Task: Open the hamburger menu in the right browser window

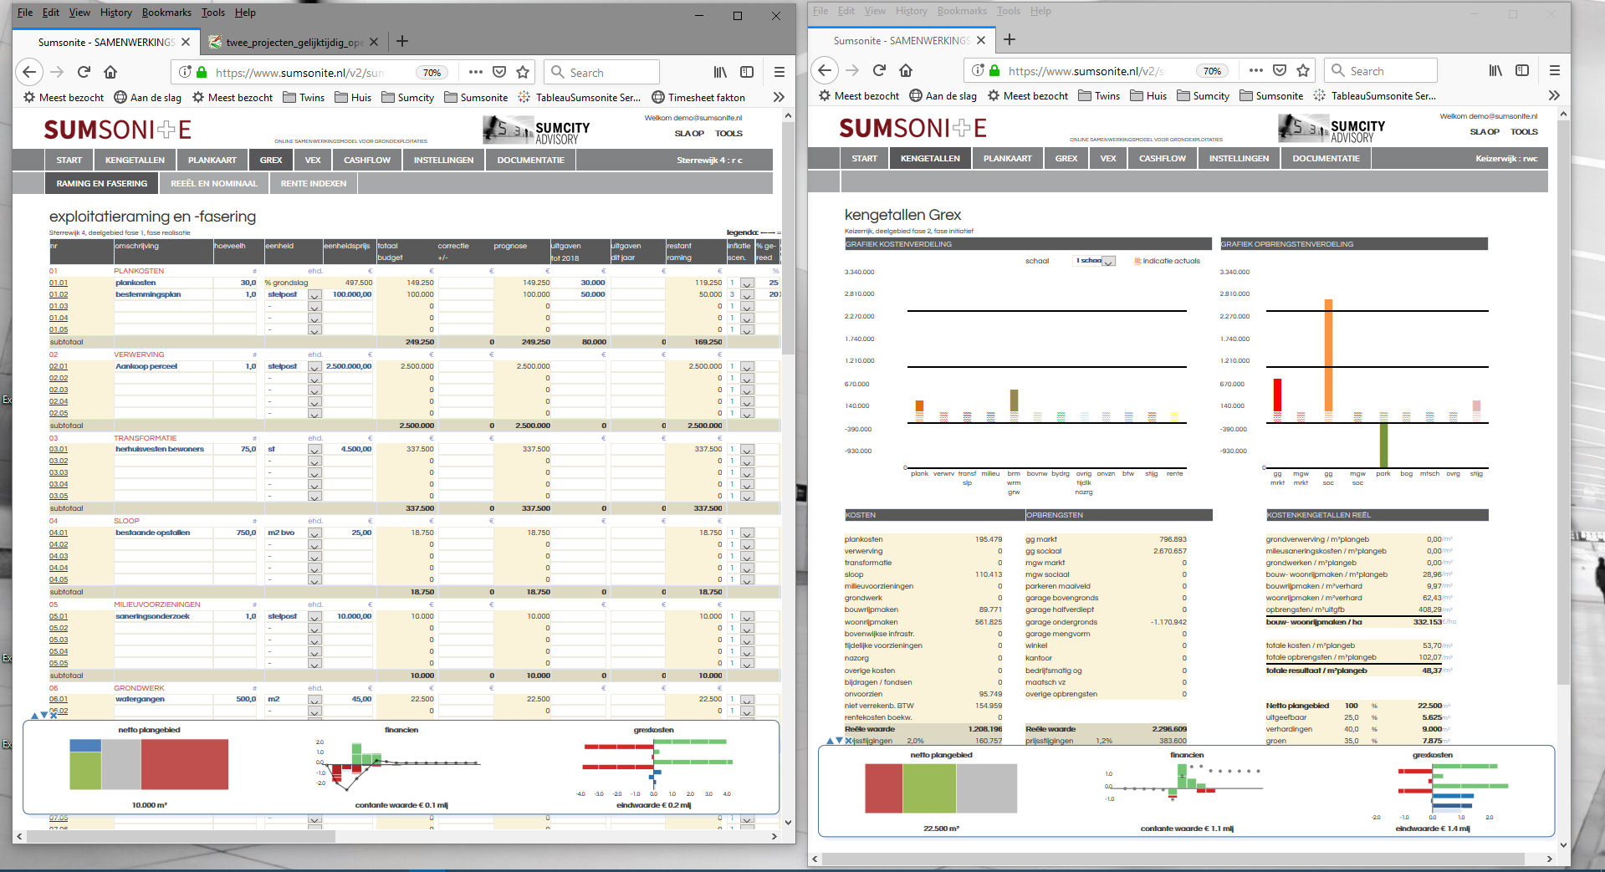Action: pos(1555,71)
